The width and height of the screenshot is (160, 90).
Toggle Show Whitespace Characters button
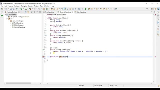click(x=75, y=9)
